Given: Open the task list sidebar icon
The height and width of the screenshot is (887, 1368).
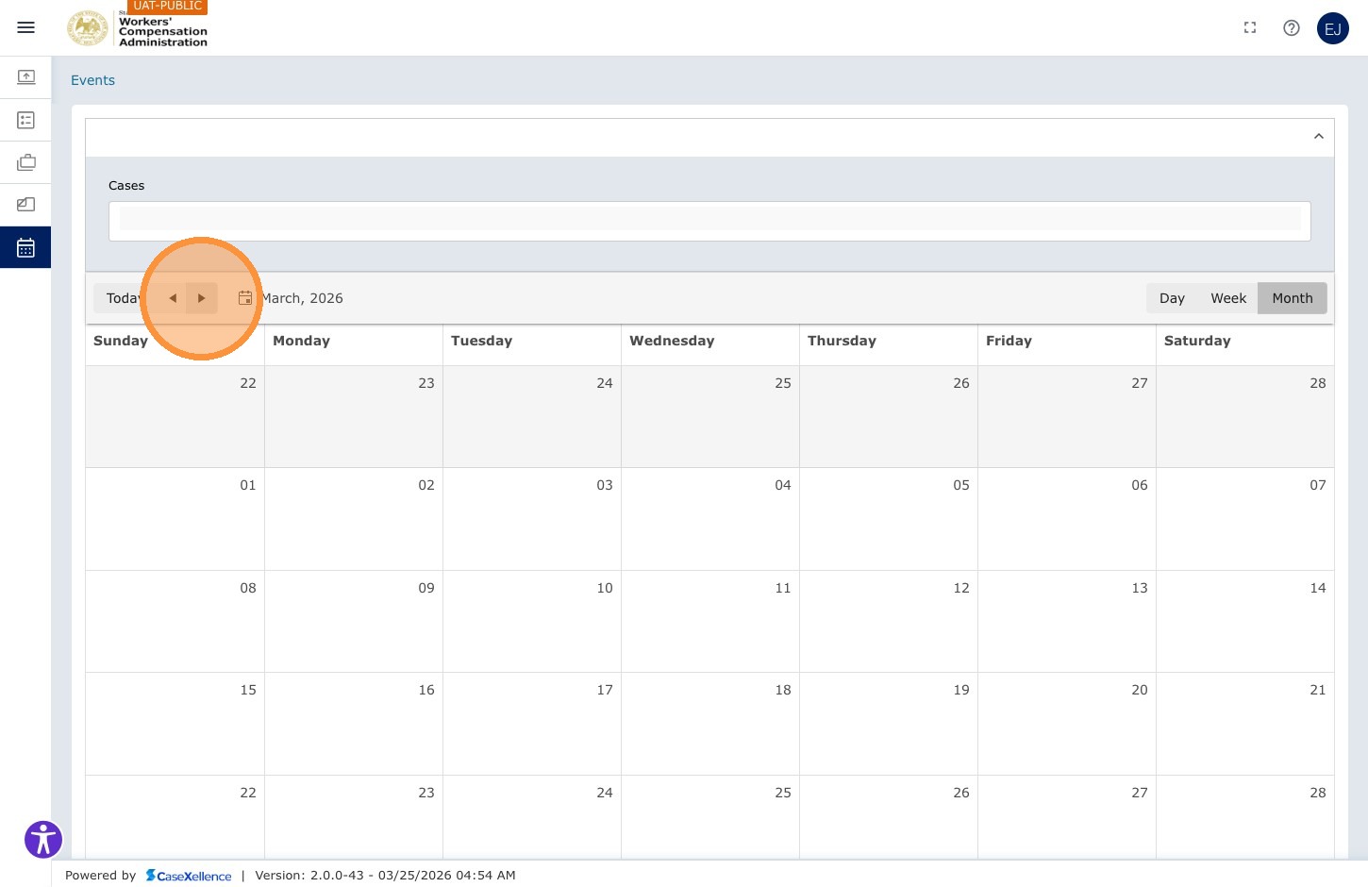Looking at the screenshot, I should (26, 120).
